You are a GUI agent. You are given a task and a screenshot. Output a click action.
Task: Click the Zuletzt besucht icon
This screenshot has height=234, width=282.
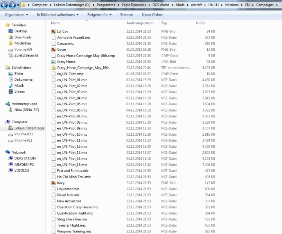(11, 55)
